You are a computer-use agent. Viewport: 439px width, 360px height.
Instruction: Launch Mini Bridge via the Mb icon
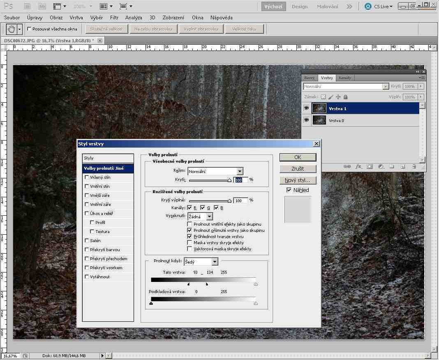pos(42,7)
